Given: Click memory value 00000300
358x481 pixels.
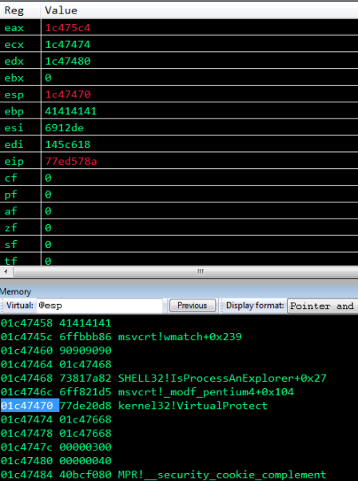Looking at the screenshot, I should [86, 447].
